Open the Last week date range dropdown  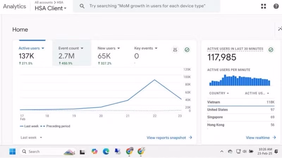tap(31, 138)
